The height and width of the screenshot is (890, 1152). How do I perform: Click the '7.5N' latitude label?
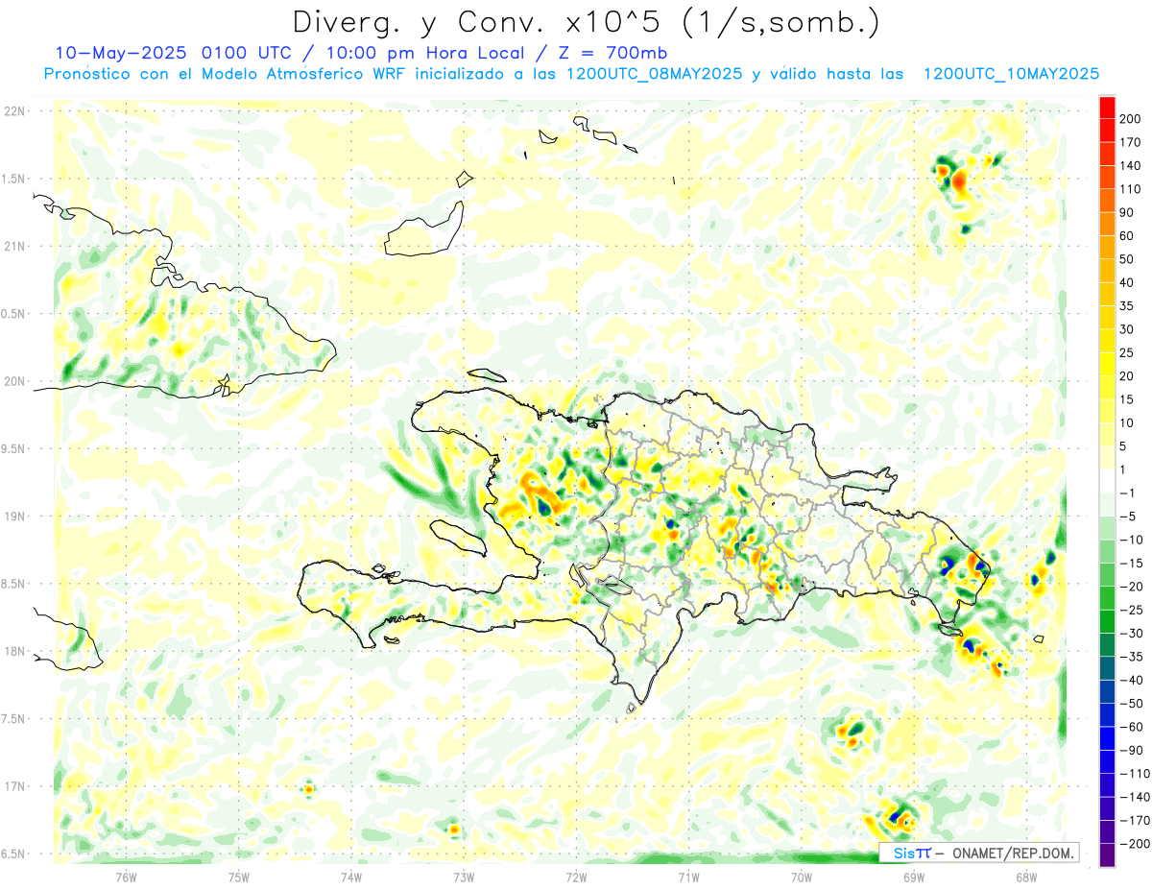[x=14, y=719]
